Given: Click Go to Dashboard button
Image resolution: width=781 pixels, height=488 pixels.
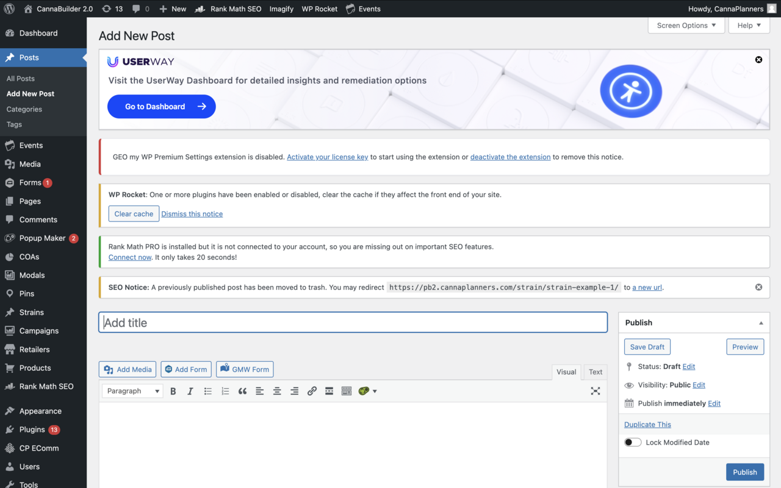Looking at the screenshot, I should click(162, 106).
